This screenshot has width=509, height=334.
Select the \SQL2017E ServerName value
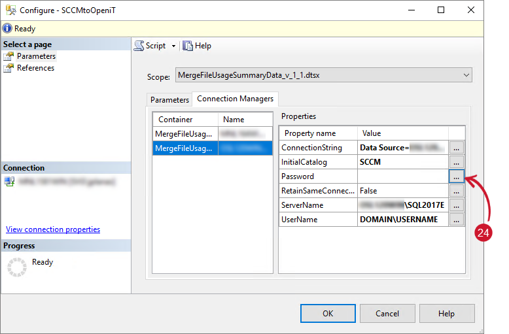[403, 205]
